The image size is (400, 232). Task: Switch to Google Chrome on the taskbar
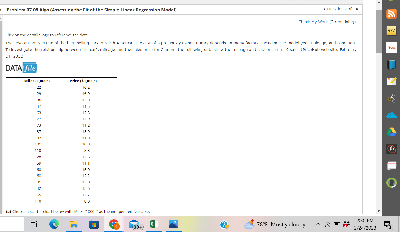pos(114,224)
